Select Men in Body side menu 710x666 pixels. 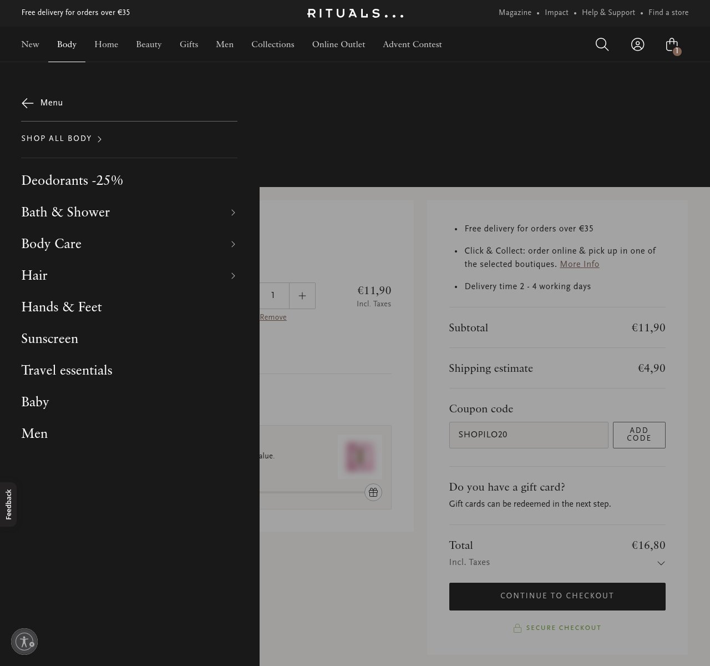click(x=34, y=433)
